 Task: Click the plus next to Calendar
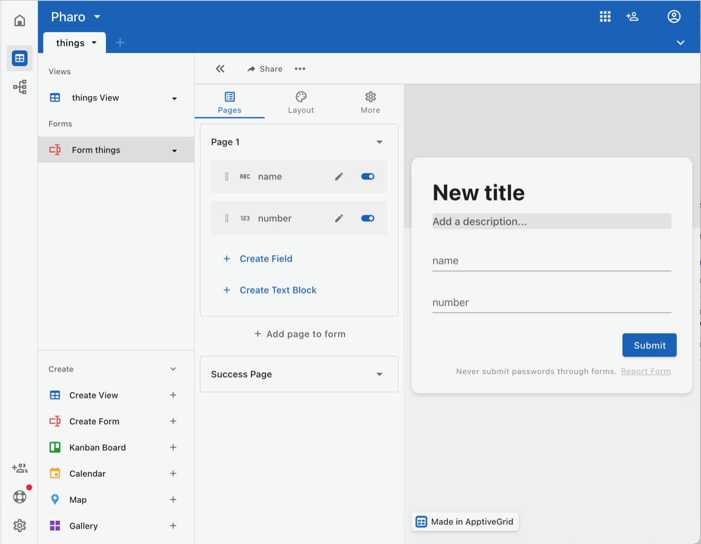[x=173, y=473]
